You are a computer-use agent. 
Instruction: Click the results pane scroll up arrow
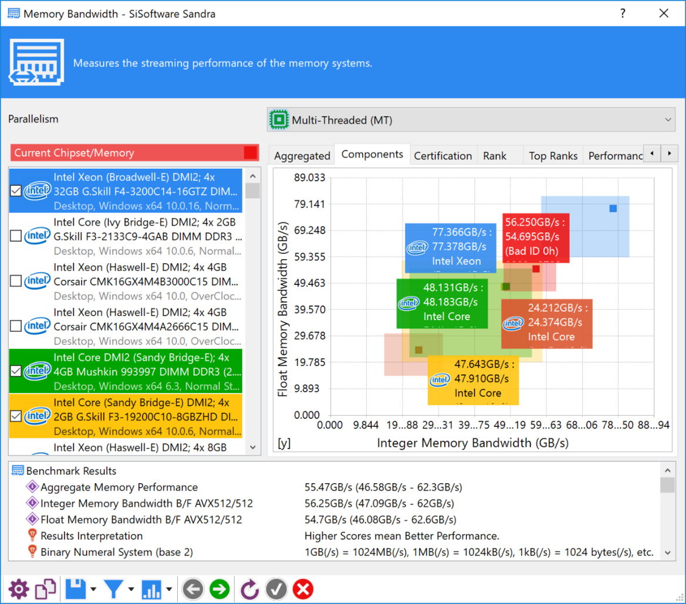pyautogui.click(x=668, y=470)
